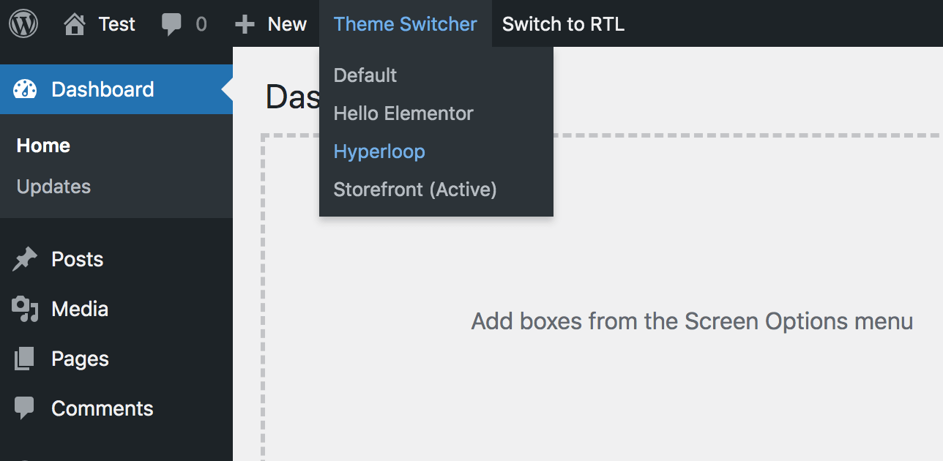The width and height of the screenshot is (943, 461).
Task: Select the Pages document icon
Action: pyautogui.click(x=25, y=358)
